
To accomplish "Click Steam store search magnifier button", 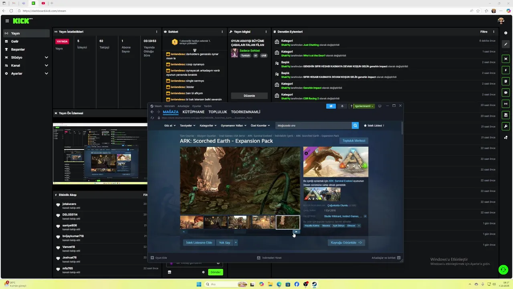I will point(355,126).
